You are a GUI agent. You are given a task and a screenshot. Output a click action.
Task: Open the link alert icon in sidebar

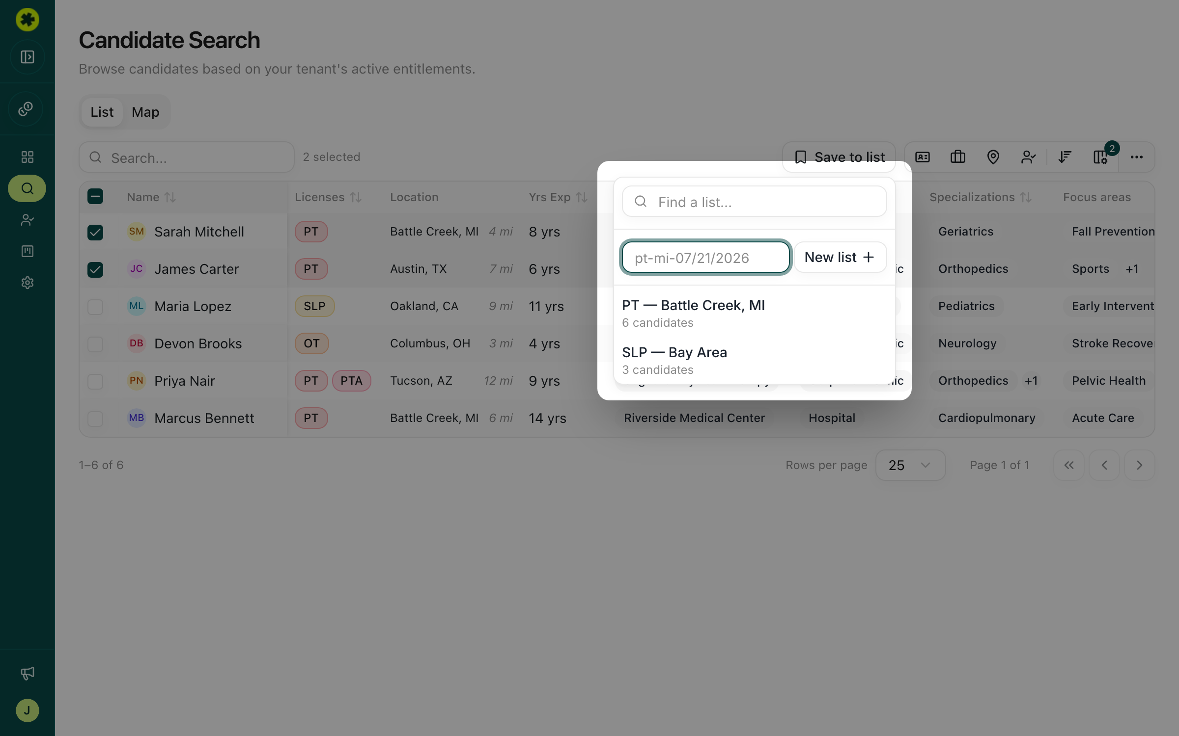click(26, 109)
